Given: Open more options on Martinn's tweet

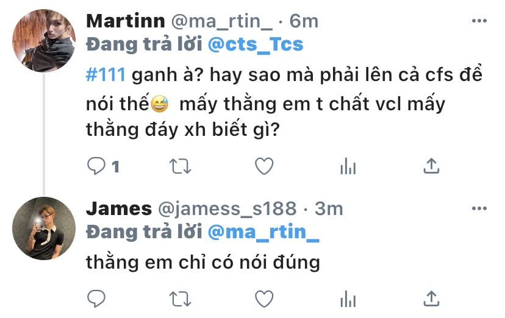Looking at the screenshot, I should [x=479, y=21].
